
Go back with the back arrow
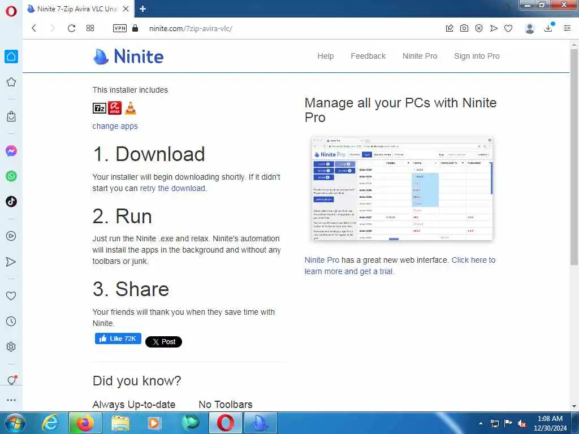(x=33, y=28)
